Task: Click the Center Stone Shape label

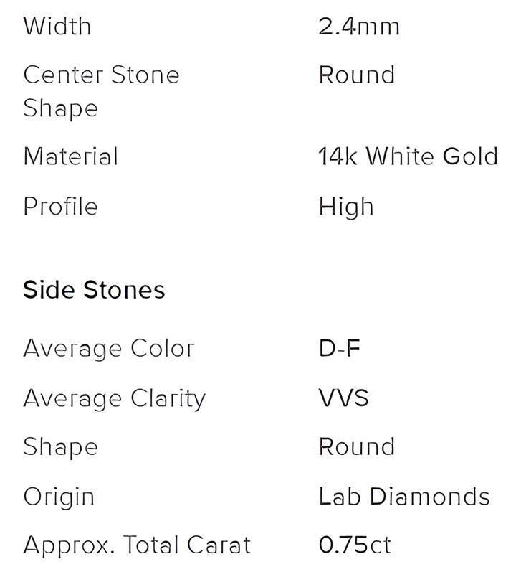Action: pos(101,91)
